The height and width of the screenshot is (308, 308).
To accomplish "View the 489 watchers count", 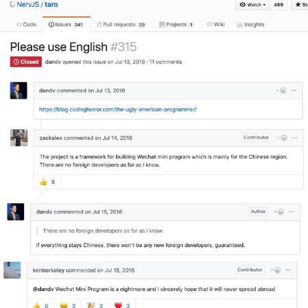I will (279, 5).
